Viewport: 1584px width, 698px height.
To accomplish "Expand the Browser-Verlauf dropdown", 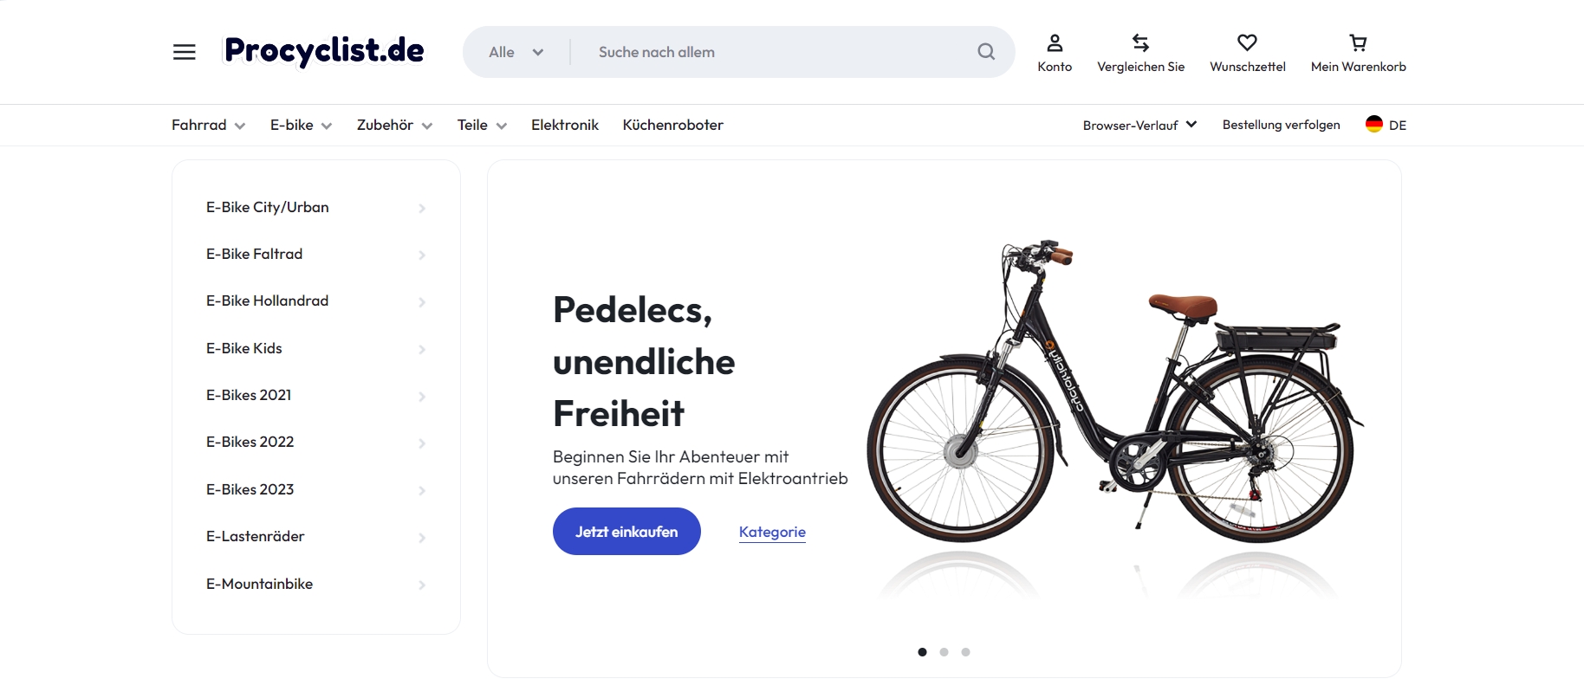I will click(x=1139, y=125).
